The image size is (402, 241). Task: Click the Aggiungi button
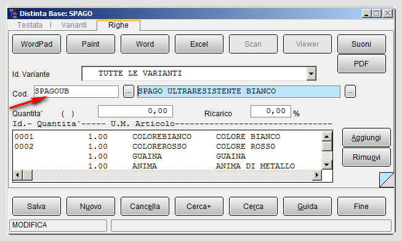pyautogui.click(x=366, y=138)
